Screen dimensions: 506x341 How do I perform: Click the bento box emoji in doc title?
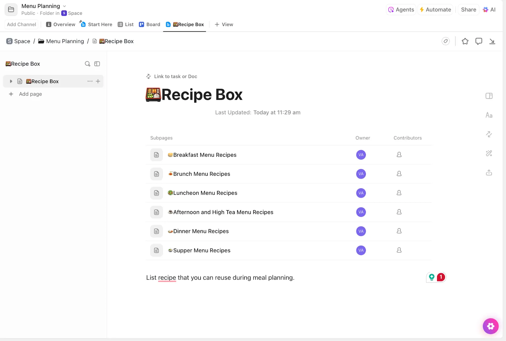153,95
